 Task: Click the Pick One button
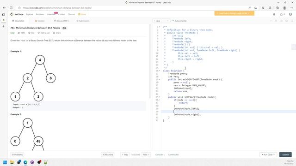108,155
